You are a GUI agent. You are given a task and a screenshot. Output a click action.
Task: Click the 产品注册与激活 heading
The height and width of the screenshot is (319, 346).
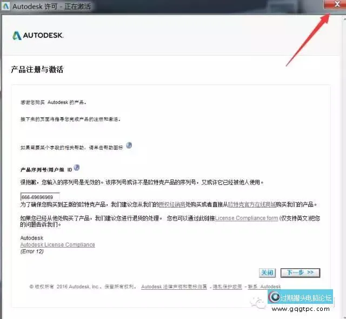coord(37,70)
